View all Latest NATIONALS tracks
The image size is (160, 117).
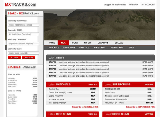coord(92,85)
